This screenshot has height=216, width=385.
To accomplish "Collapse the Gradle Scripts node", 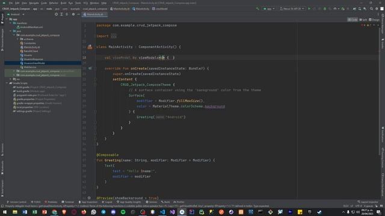I will 7,83.
